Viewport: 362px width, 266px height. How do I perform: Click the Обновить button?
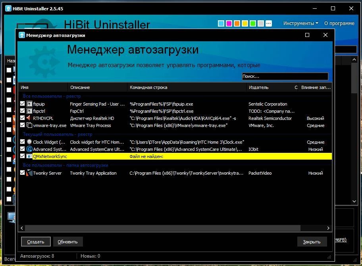click(x=67, y=242)
